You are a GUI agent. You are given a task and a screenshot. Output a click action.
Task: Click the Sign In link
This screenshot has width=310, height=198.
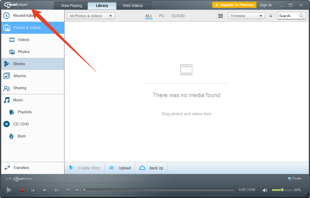coord(266,5)
